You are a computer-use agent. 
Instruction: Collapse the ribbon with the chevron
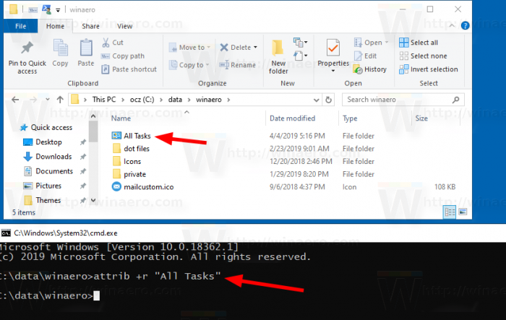[x=452, y=25]
